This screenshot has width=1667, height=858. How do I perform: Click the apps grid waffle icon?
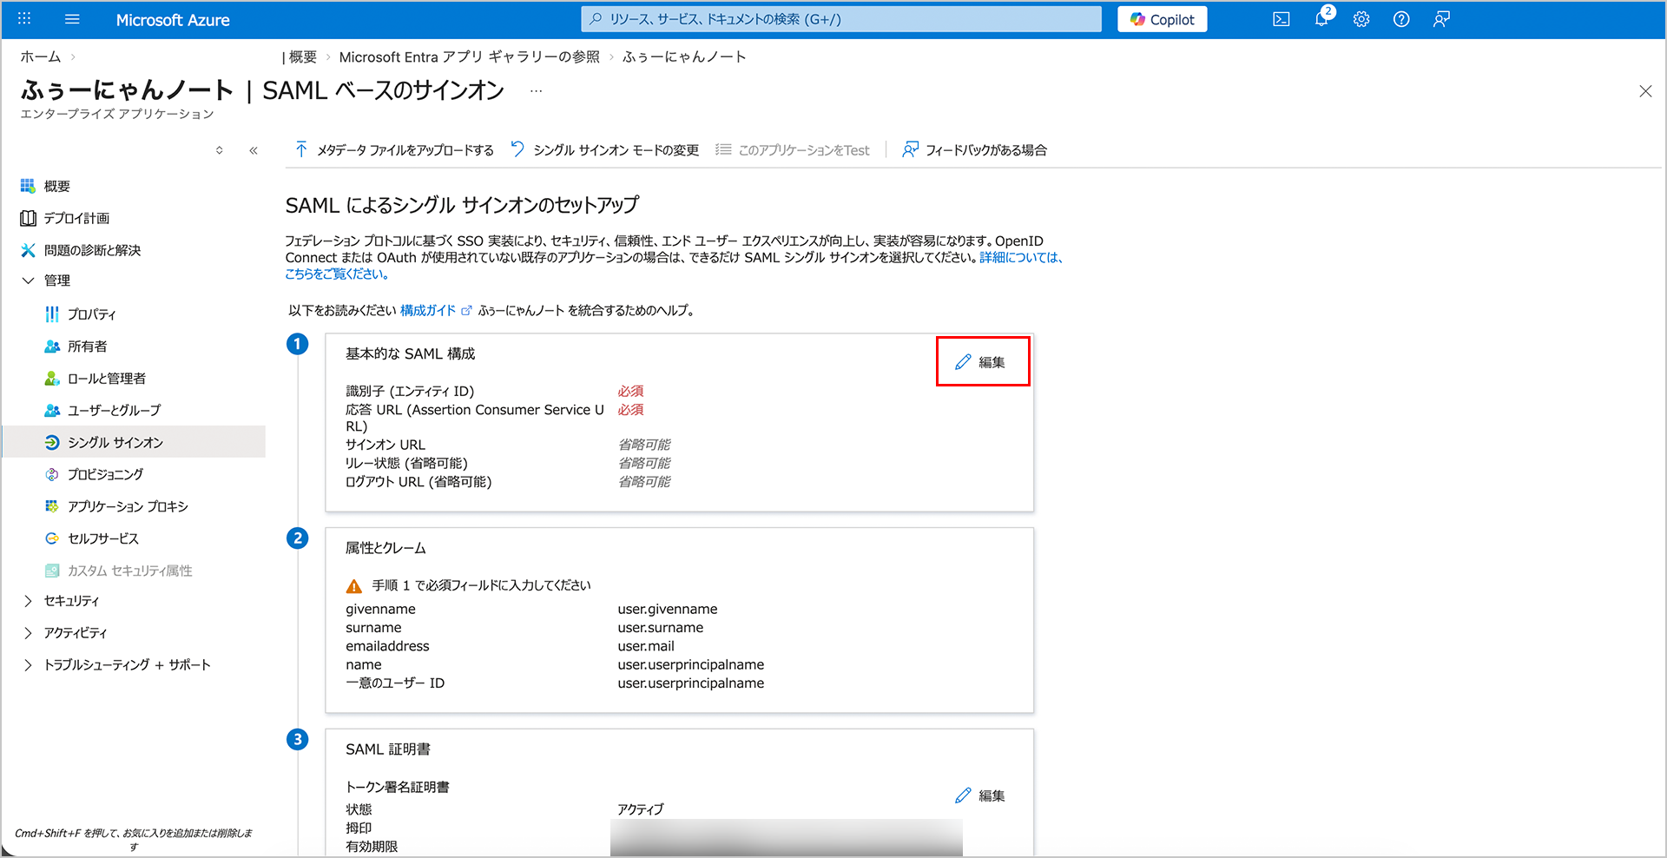point(24,19)
